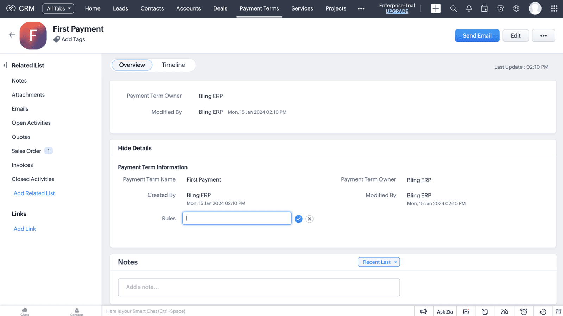Open the Recent Last sort dropdown

[x=379, y=262]
